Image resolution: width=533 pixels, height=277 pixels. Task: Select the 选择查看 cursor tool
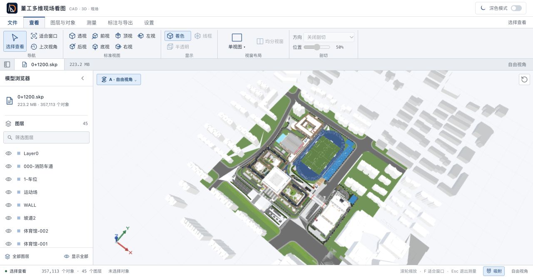(15, 41)
